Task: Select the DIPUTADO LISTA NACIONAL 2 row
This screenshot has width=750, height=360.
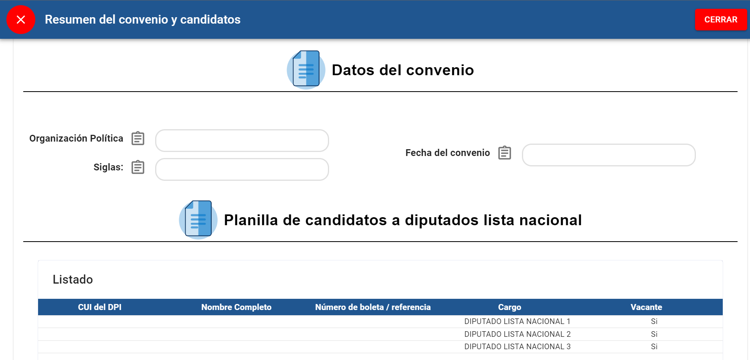Action: 517,334
